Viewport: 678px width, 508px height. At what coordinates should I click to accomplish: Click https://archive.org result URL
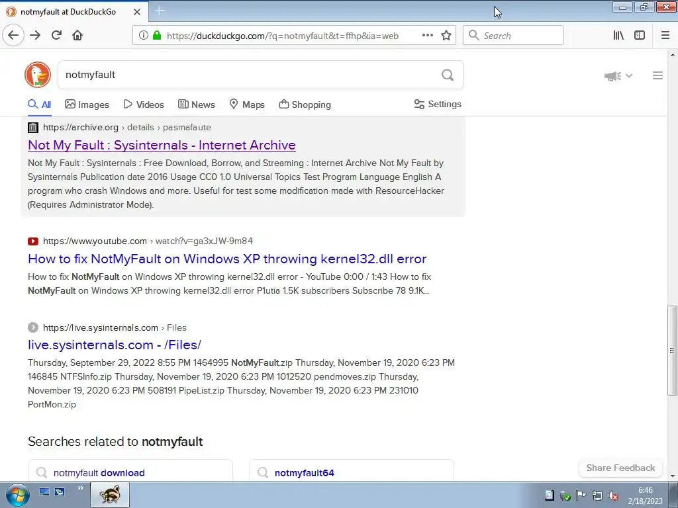point(80,128)
